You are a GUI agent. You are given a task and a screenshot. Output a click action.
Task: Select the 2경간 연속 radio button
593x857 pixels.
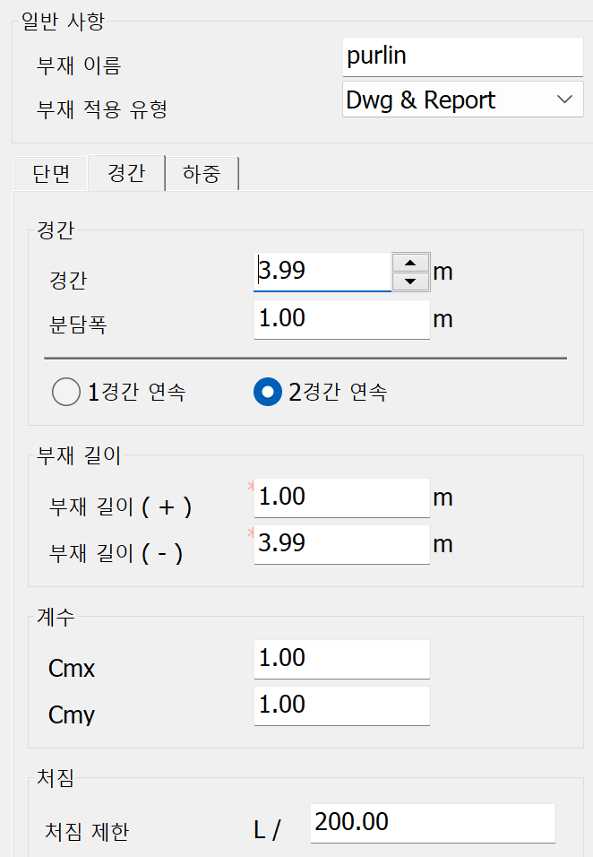click(268, 392)
